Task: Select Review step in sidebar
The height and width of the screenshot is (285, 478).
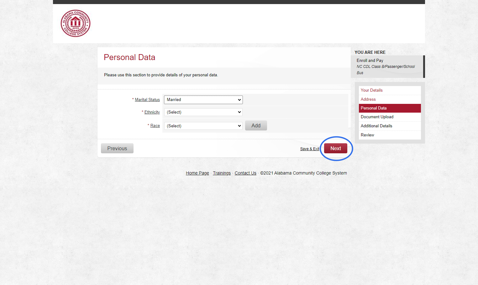Action: (x=390, y=135)
